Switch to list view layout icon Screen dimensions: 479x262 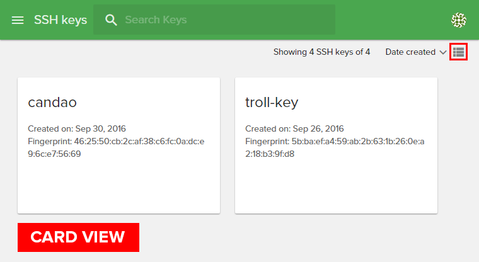pos(458,52)
